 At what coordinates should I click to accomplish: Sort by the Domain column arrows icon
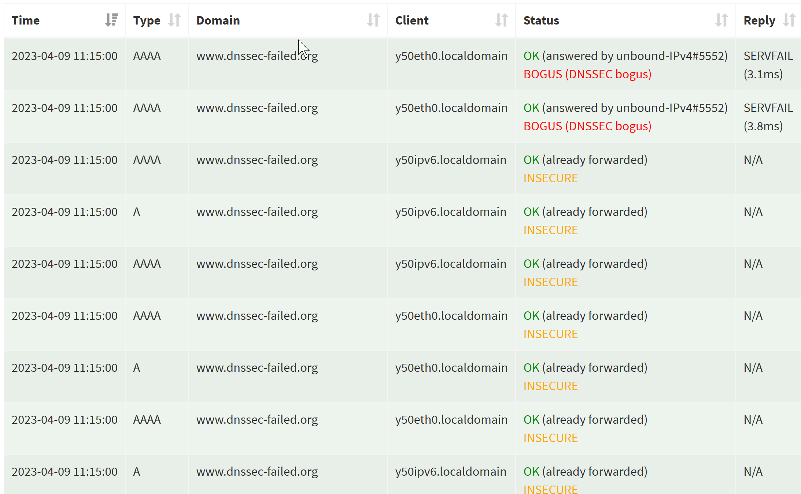pyautogui.click(x=373, y=20)
